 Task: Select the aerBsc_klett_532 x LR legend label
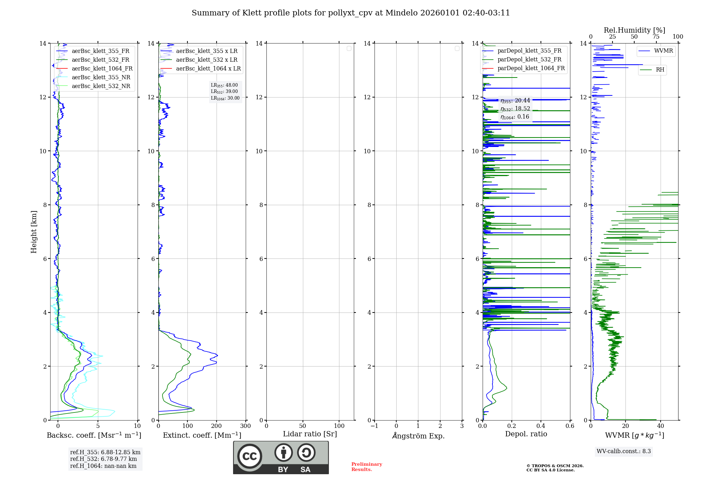tap(207, 60)
